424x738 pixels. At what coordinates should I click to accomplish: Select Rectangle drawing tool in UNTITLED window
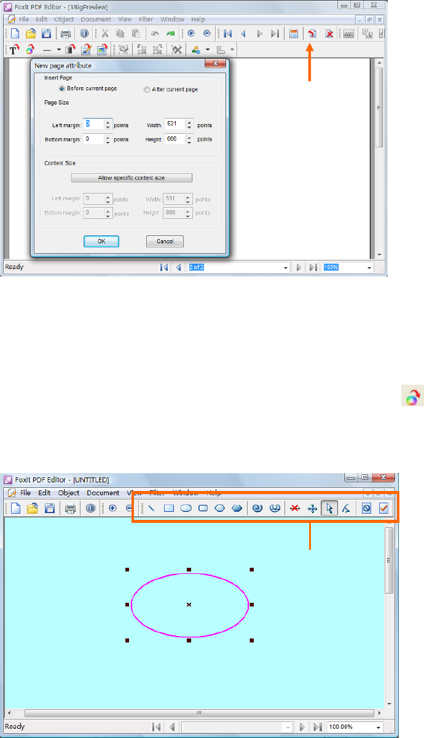tap(168, 508)
